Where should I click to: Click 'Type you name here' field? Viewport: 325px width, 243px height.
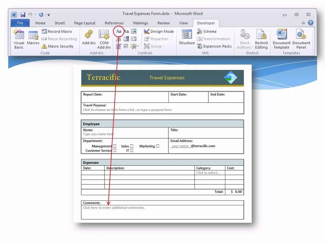[x=98, y=134]
